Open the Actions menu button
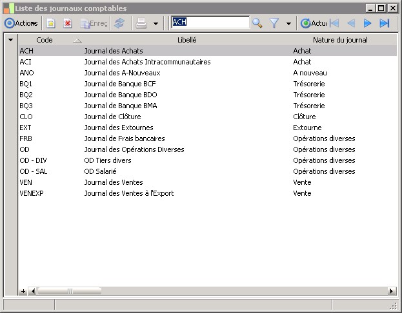This screenshot has height=313, width=402. pyautogui.click(x=21, y=23)
